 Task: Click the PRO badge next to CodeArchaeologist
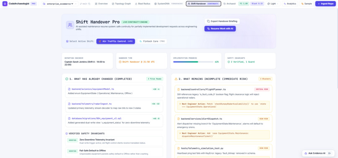pos(34,4)
